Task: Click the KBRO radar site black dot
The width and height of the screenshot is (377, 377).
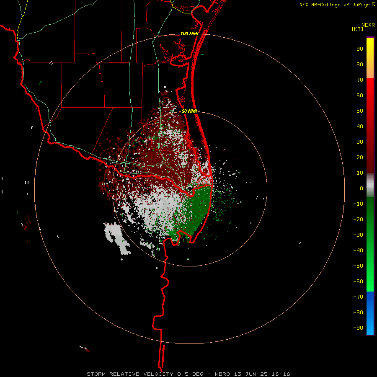Action: pyautogui.click(x=190, y=189)
